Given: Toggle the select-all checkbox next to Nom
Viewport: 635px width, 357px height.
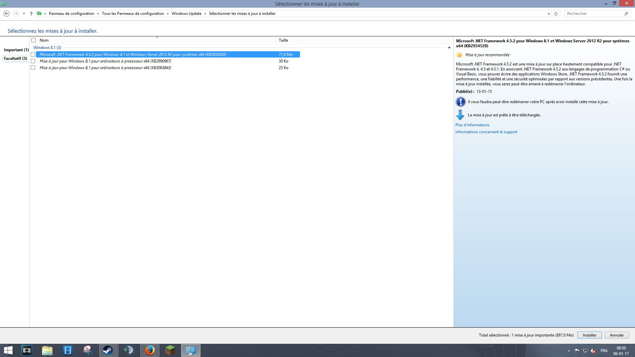Looking at the screenshot, I should [x=33, y=40].
